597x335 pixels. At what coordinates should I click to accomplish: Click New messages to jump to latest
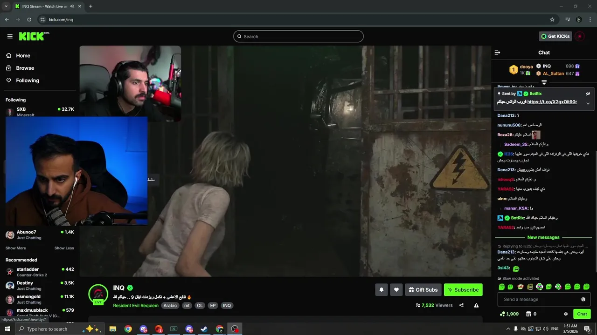coord(543,237)
